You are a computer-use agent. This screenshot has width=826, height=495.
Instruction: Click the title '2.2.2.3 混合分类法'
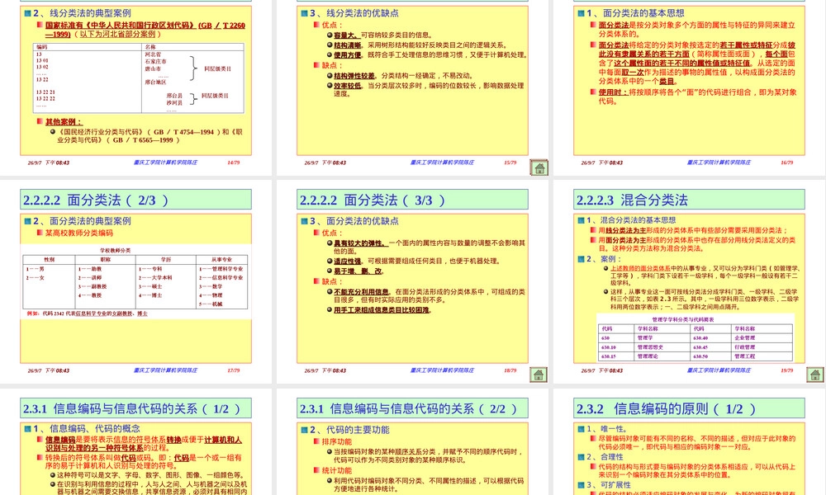point(632,200)
